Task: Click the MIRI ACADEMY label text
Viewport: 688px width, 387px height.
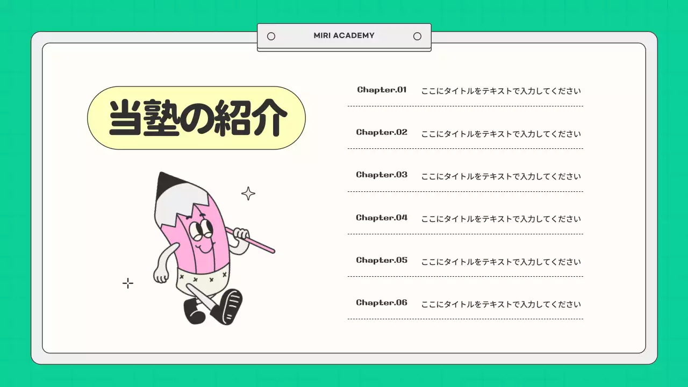Action: (x=344, y=35)
